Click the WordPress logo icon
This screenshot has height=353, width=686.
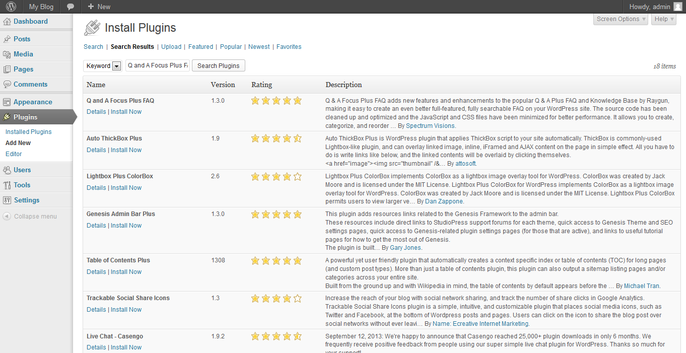(x=11, y=7)
